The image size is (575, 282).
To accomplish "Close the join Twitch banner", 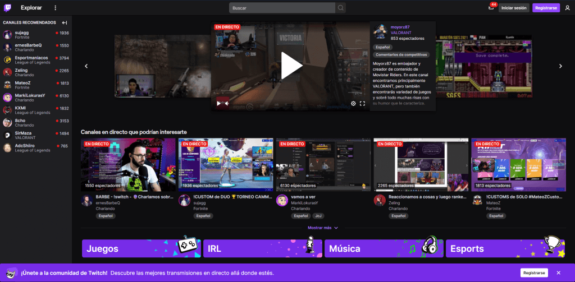I will pyautogui.click(x=559, y=273).
